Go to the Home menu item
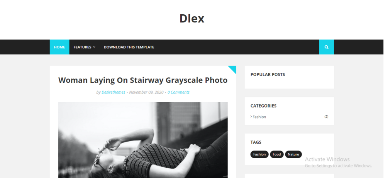The height and width of the screenshot is (178, 388). (59, 47)
